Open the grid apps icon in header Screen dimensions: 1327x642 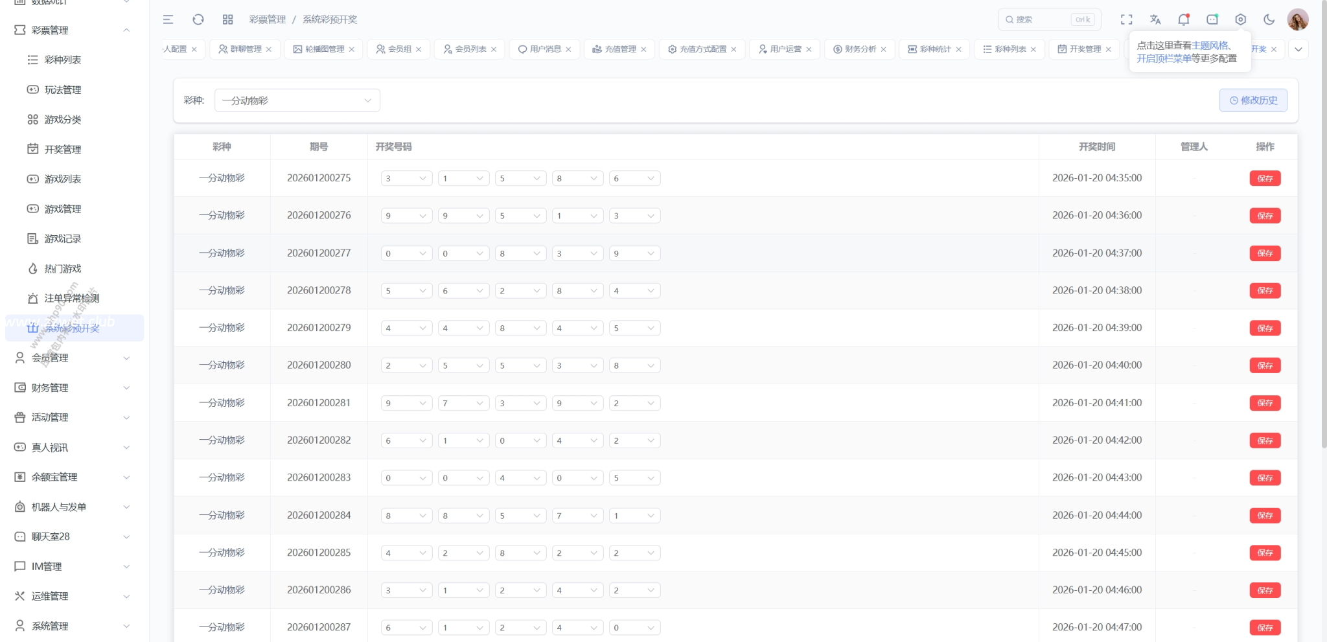[227, 19]
